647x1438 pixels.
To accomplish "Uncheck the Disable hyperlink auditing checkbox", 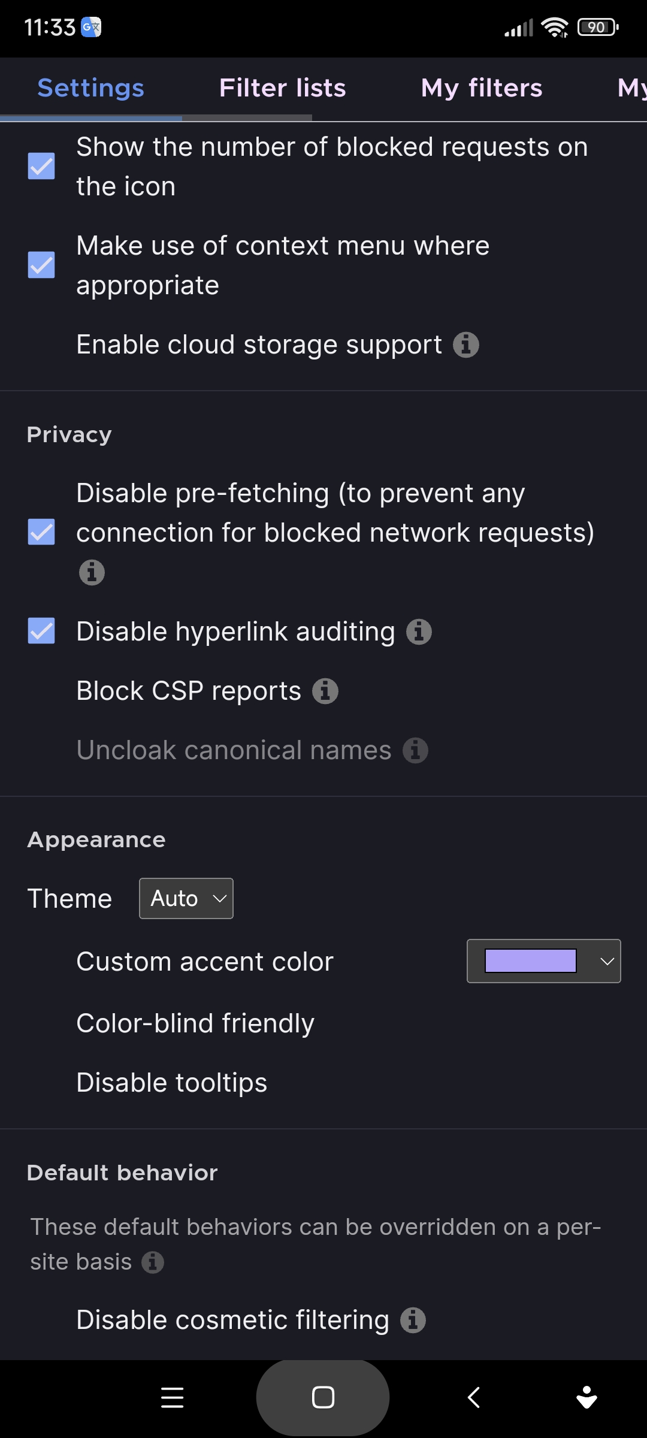I will click(40, 630).
